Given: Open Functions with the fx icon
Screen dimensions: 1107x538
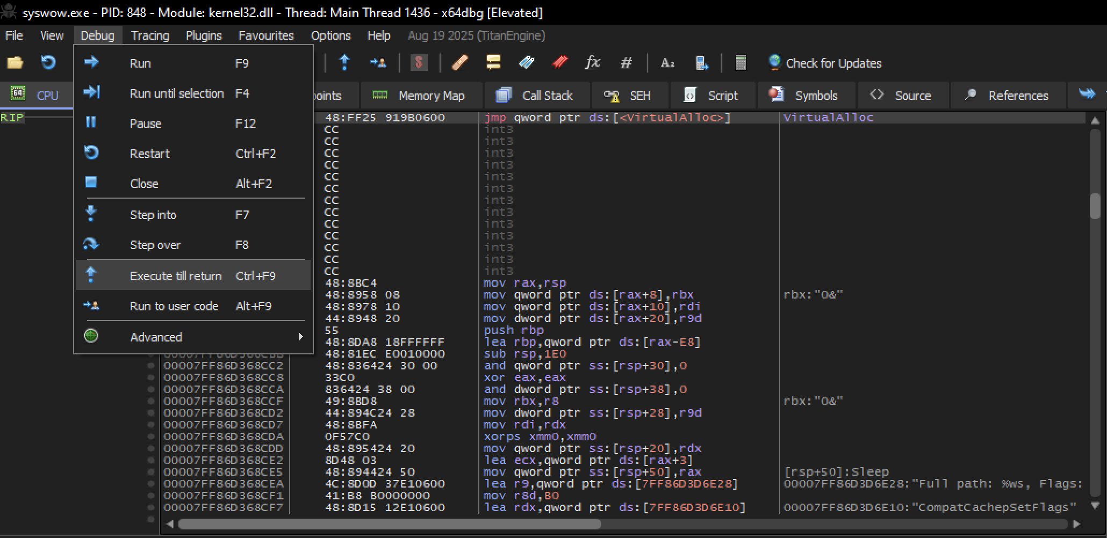Looking at the screenshot, I should click(592, 63).
